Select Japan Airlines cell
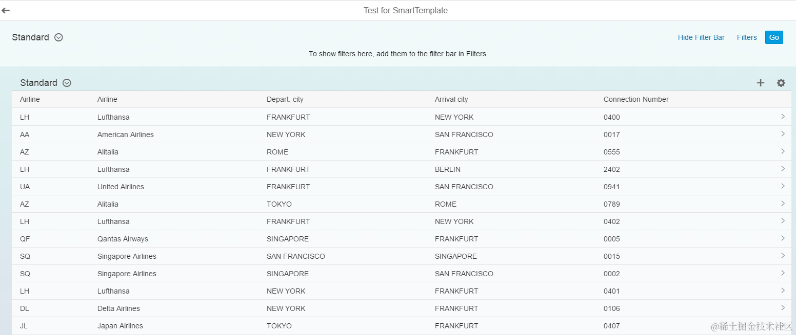Screen dimensions: 796x335 [120, 326]
